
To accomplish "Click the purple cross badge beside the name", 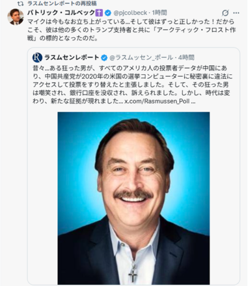I will click(x=99, y=13).
